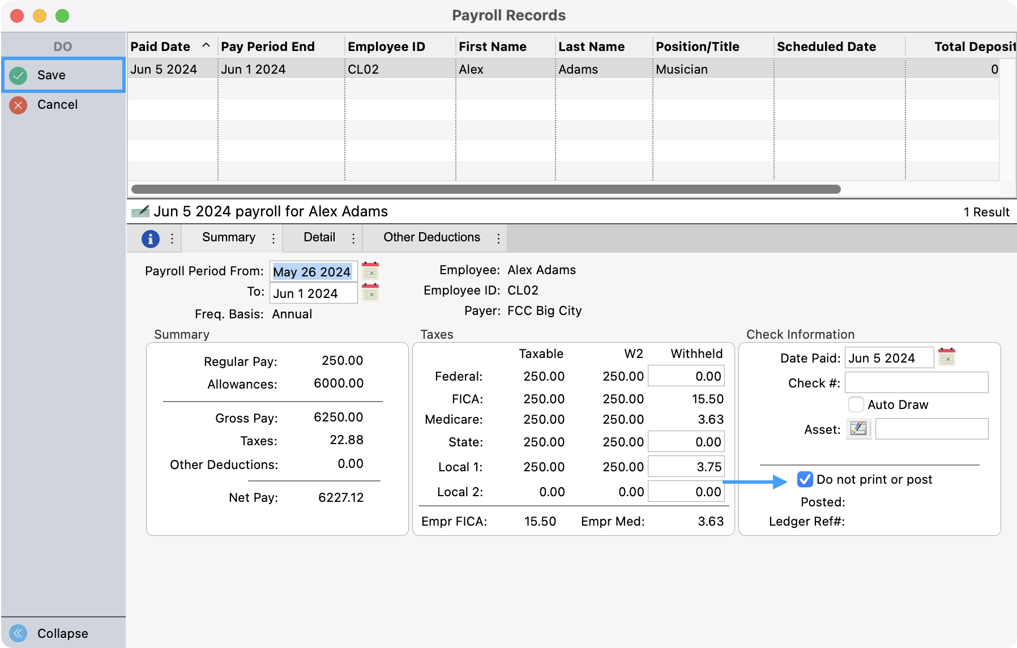Switch to the Detail tab
Image resolution: width=1017 pixels, height=648 pixels.
319,237
